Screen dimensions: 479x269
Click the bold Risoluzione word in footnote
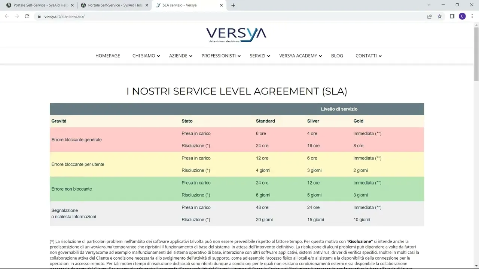coord(361,241)
